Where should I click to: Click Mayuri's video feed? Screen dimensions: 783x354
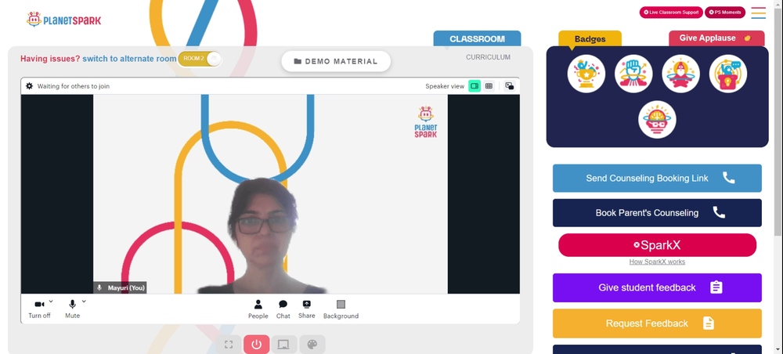[x=270, y=193]
